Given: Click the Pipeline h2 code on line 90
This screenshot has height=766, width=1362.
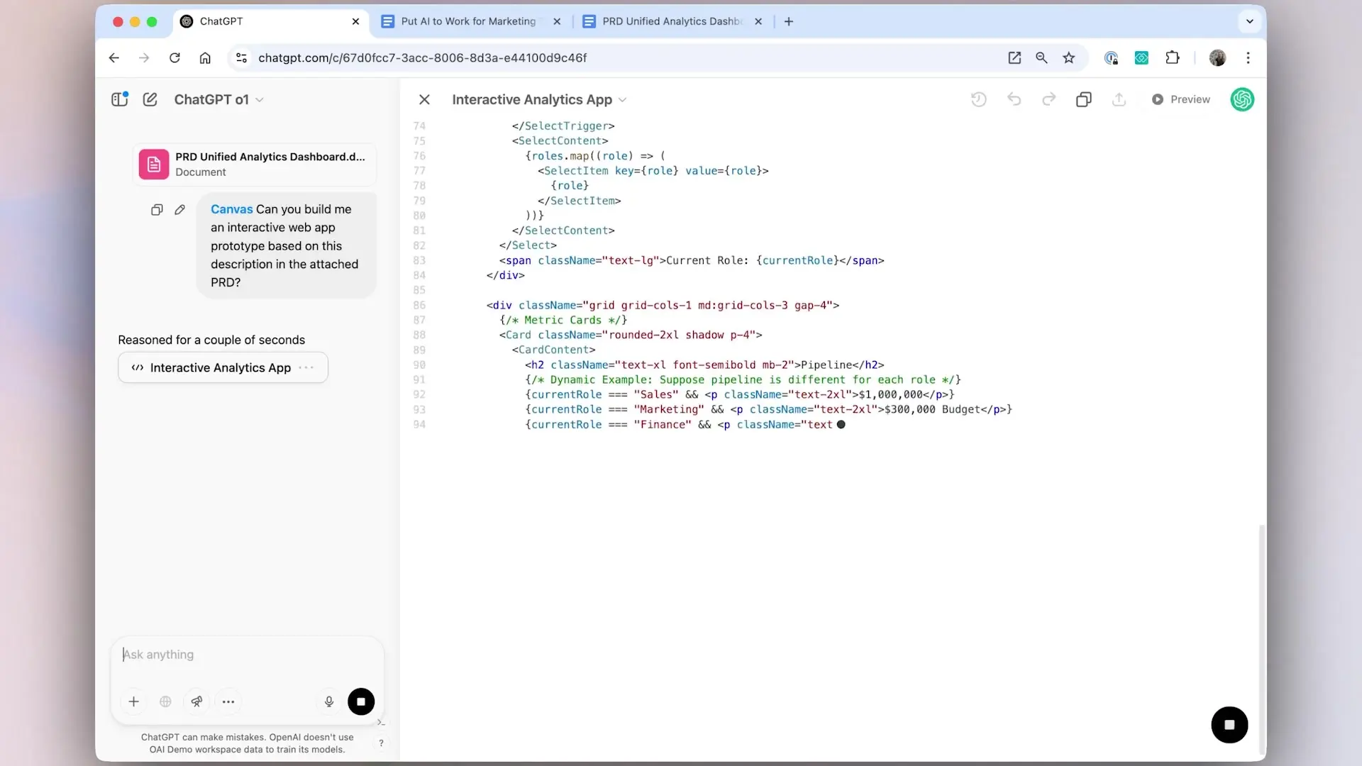Looking at the screenshot, I should [x=704, y=365].
